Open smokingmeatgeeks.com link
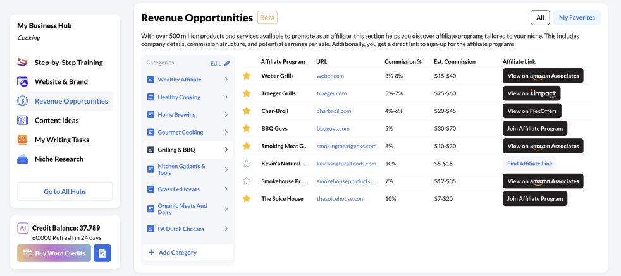This screenshot has height=276, width=621. 347,146
